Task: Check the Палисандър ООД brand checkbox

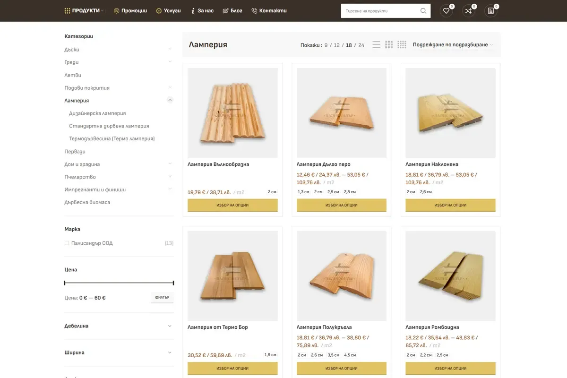Action: tap(67, 243)
